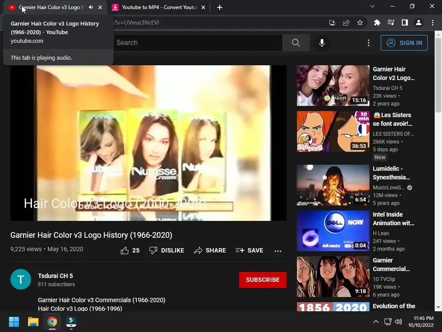
Task: Click the magnifier search button
Action: coord(296,43)
